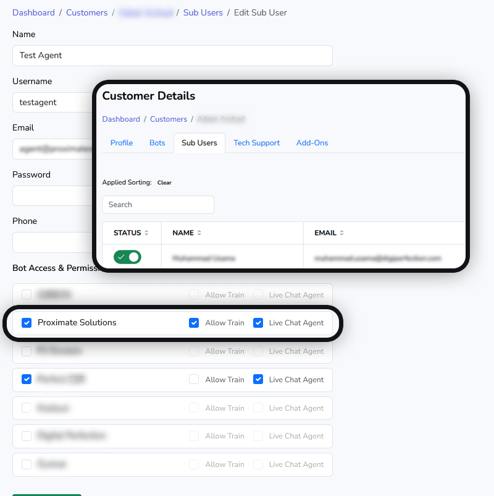Click the Customers breadcrumb in the Customer Details panel

click(x=169, y=119)
